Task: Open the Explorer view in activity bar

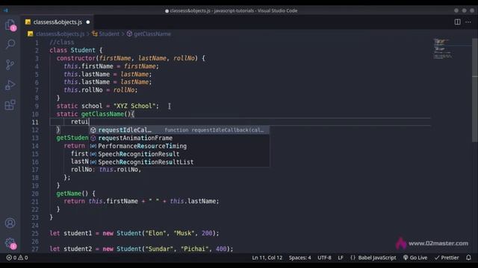Action: tap(10, 25)
